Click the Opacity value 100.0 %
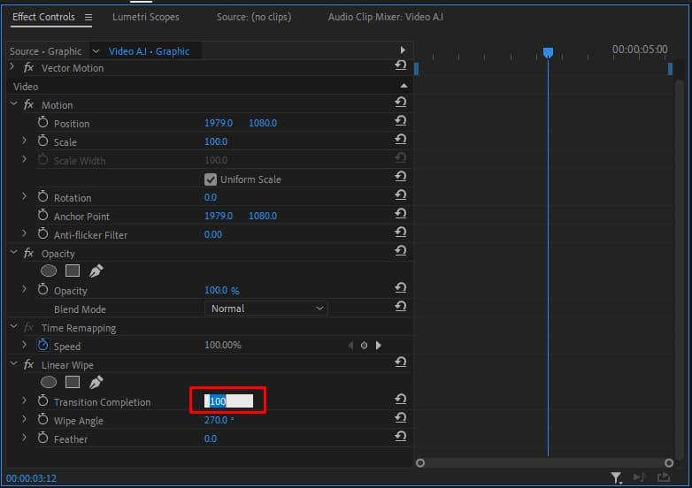Image resolution: width=692 pixels, height=488 pixels. 221,290
